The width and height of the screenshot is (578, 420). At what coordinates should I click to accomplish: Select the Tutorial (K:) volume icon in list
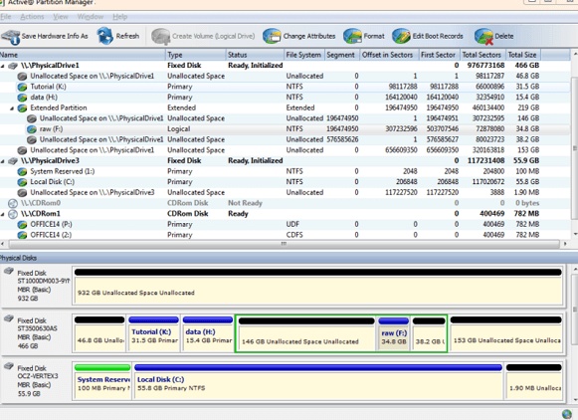[x=23, y=87]
